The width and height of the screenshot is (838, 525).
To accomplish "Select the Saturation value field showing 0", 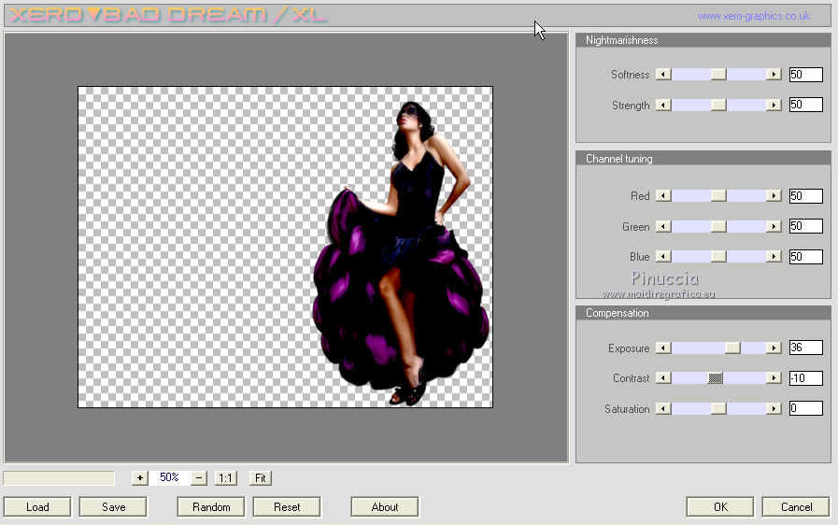I will click(806, 408).
